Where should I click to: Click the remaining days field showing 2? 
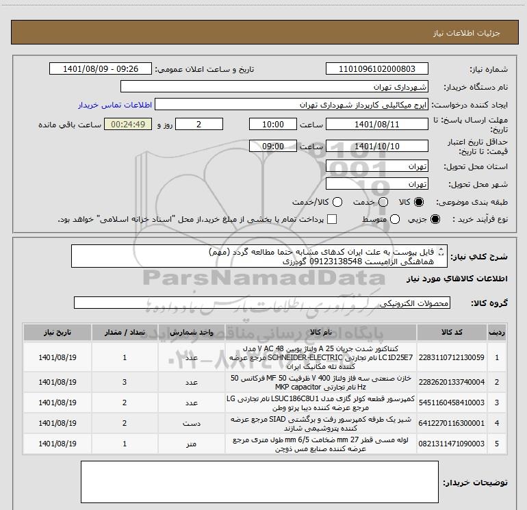pyautogui.click(x=199, y=124)
